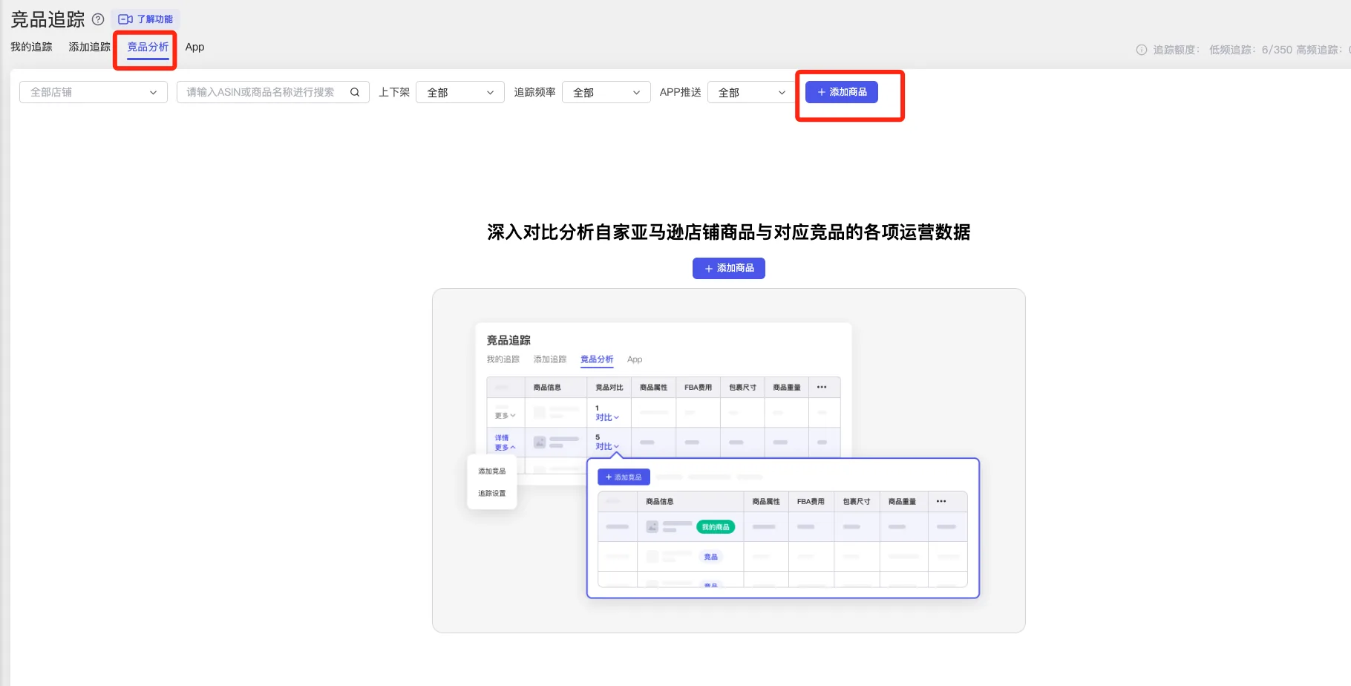Click the illustration preview image
This screenshot has width=1351, height=686.
pyautogui.click(x=729, y=460)
